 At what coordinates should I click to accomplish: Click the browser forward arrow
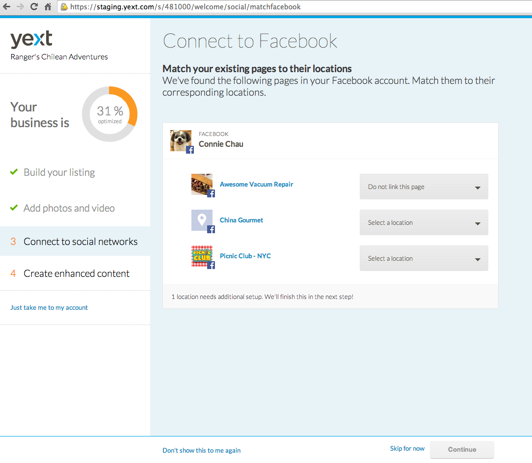20,6
